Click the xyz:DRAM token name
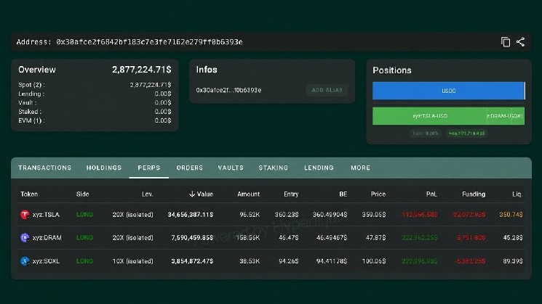The height and width of the screenshot is (304, 542). (x=47, y=237)
